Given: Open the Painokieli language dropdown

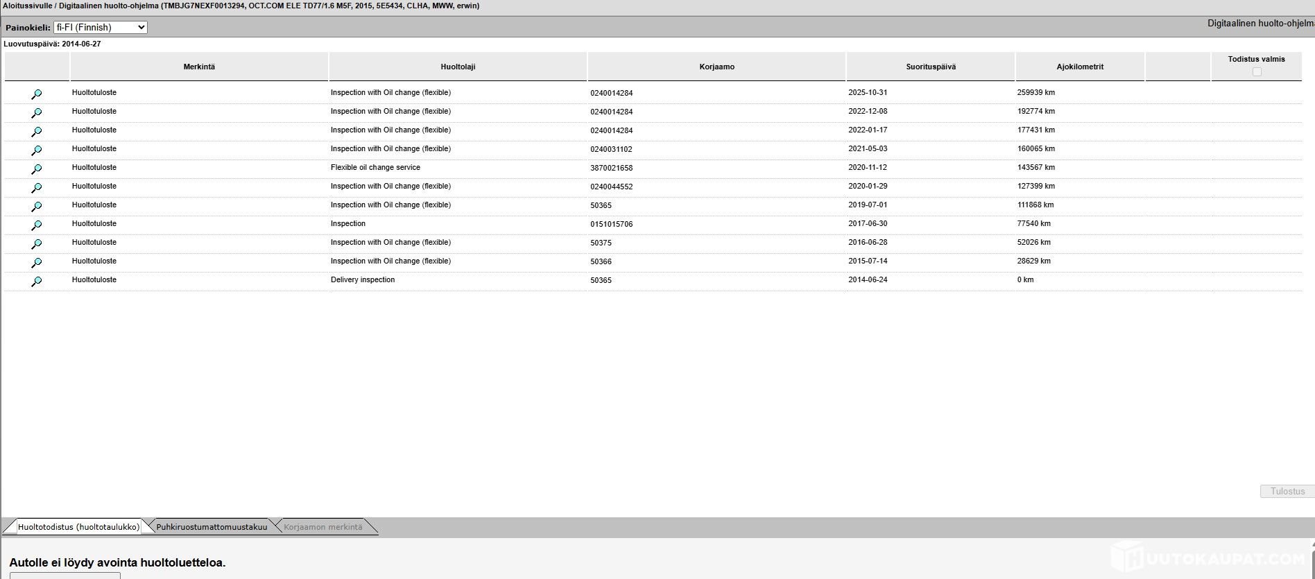Looking at the screenshot, I should point(100,28).
